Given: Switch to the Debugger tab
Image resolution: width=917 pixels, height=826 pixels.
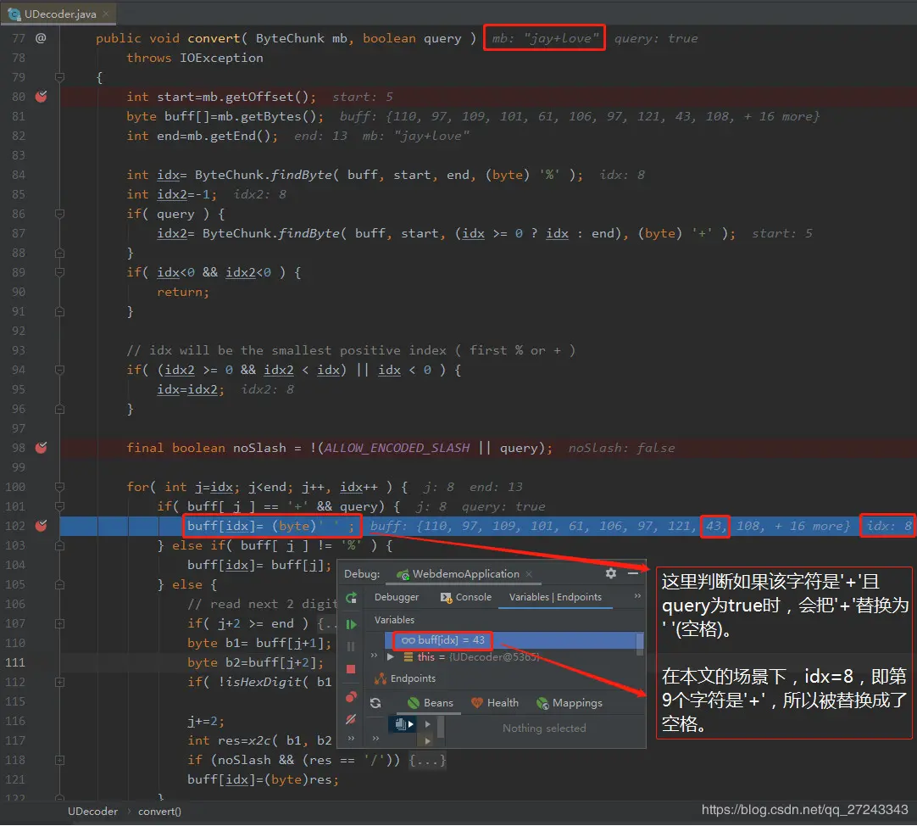Looking at the screenshot, I should click(397, 597).
